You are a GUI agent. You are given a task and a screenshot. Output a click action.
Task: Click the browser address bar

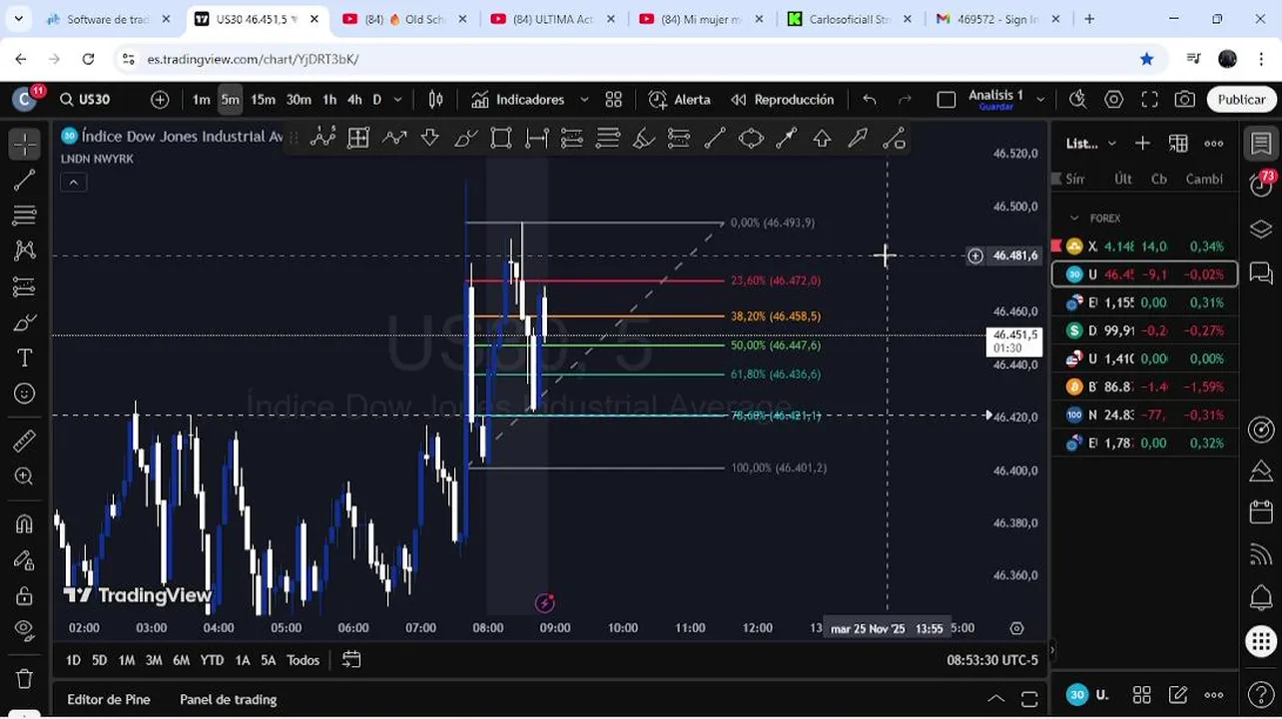pyautogui.click(x=637, y=59)
